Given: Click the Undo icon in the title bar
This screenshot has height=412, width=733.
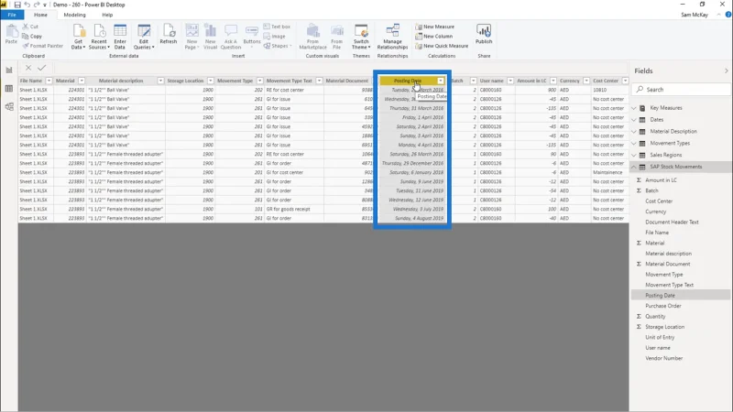Looking at the screenshot, I should point(27,5).
